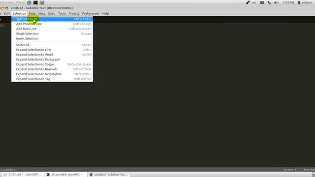
Task: Minimize window with the orange title button
Action: click(x=3, y=8)
